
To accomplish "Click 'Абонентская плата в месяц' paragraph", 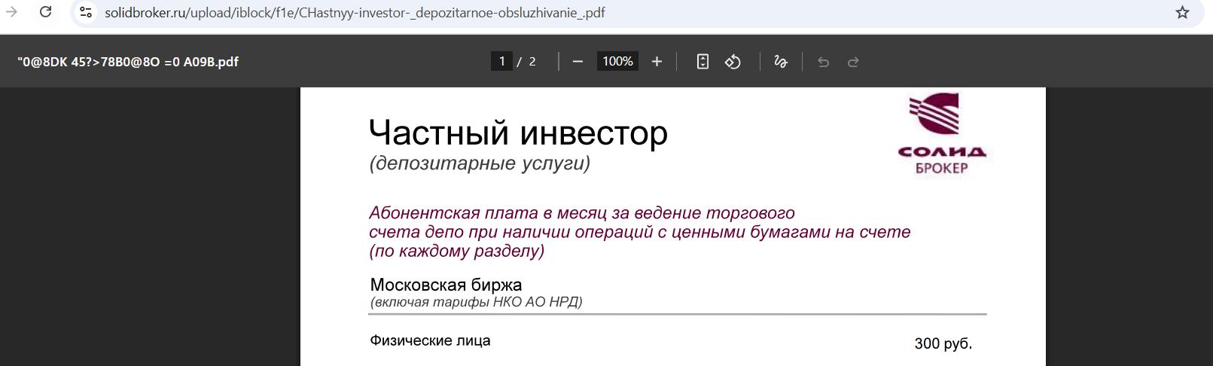I will [640, 232].
